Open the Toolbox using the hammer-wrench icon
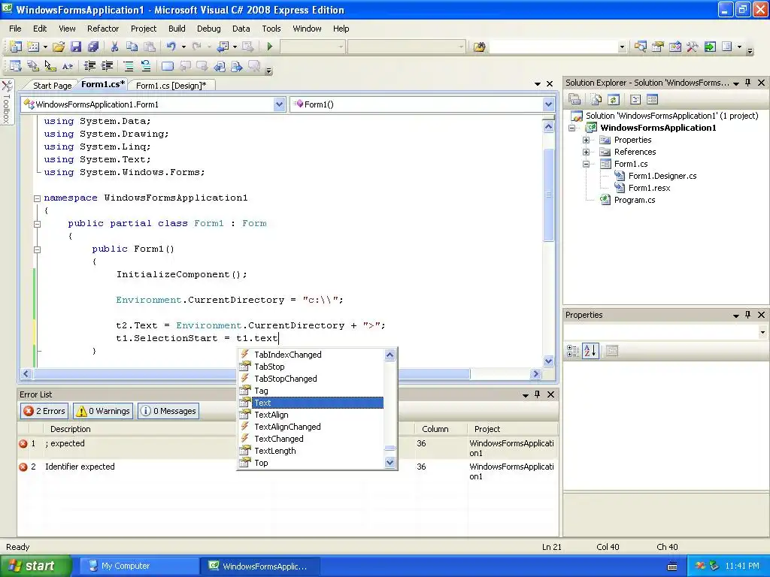This screenshot has height=577, width=770. [x=693, y=47]
